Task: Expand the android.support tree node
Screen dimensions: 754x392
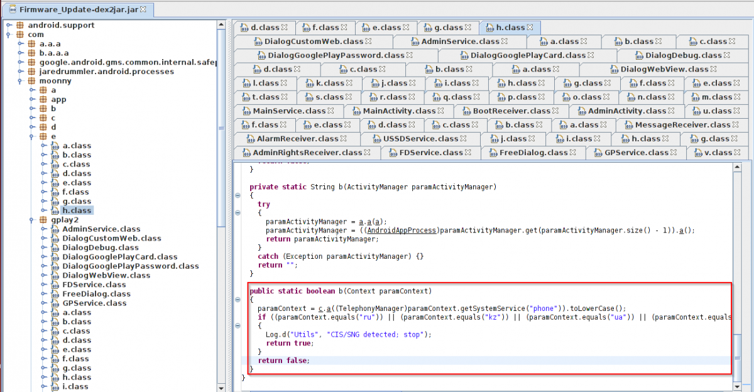Action: tap(9, 25)
